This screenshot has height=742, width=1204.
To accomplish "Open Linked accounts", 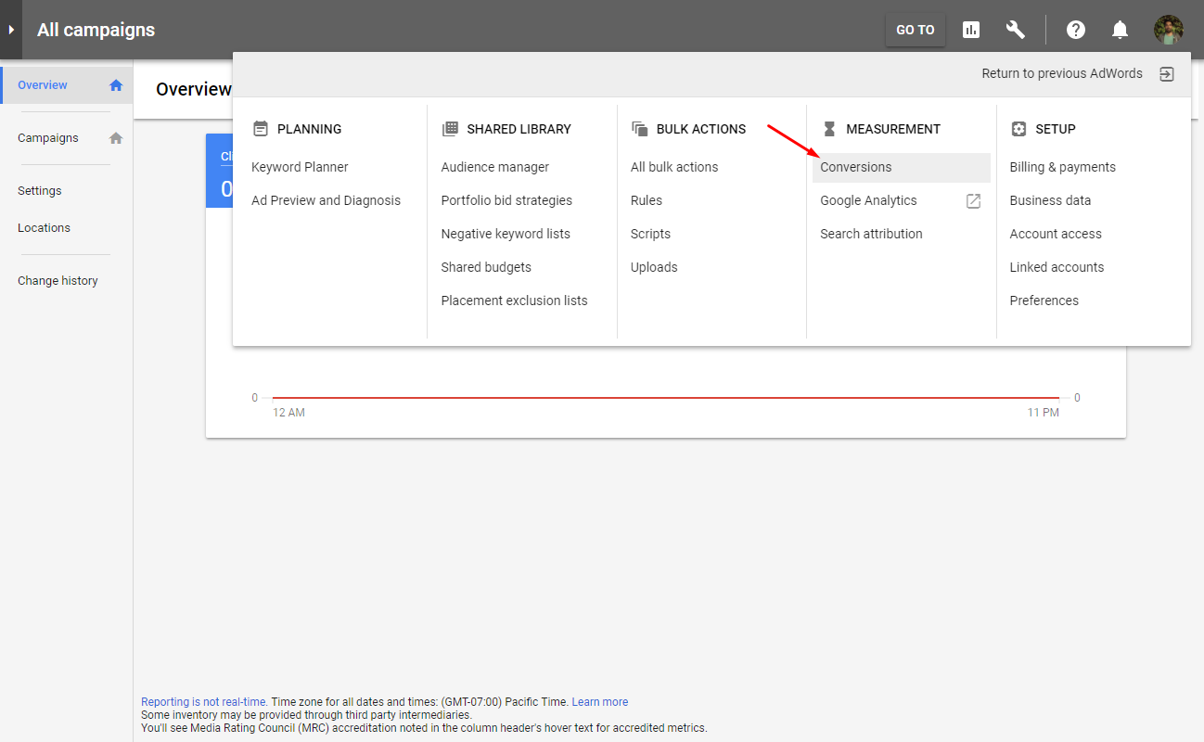I will coord(1057,267).
